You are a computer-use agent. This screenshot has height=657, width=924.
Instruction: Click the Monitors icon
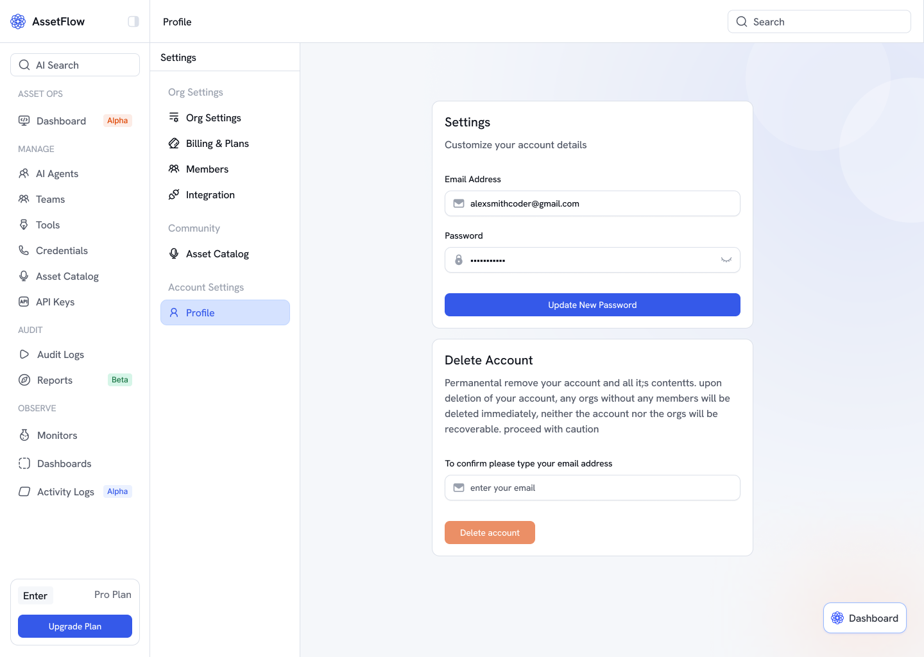(x=24, y=435)
